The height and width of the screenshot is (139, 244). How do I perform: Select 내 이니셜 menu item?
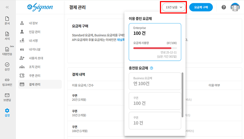(40, 49)
